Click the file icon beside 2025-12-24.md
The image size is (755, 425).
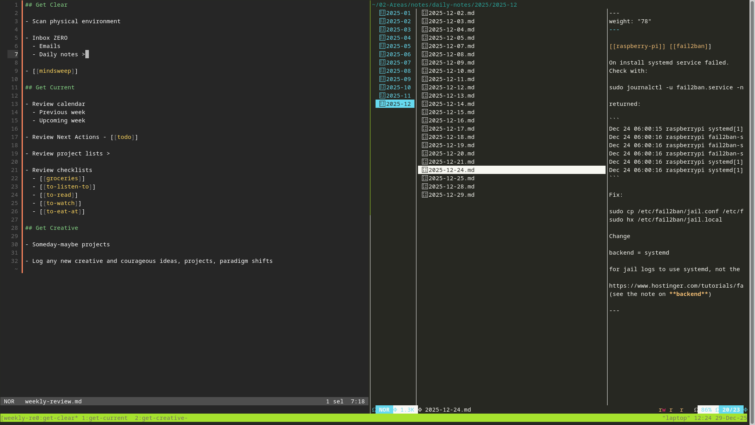point(424,170)
